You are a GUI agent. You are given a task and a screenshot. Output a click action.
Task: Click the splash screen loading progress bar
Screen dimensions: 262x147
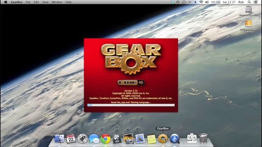[x=131, y=105]
